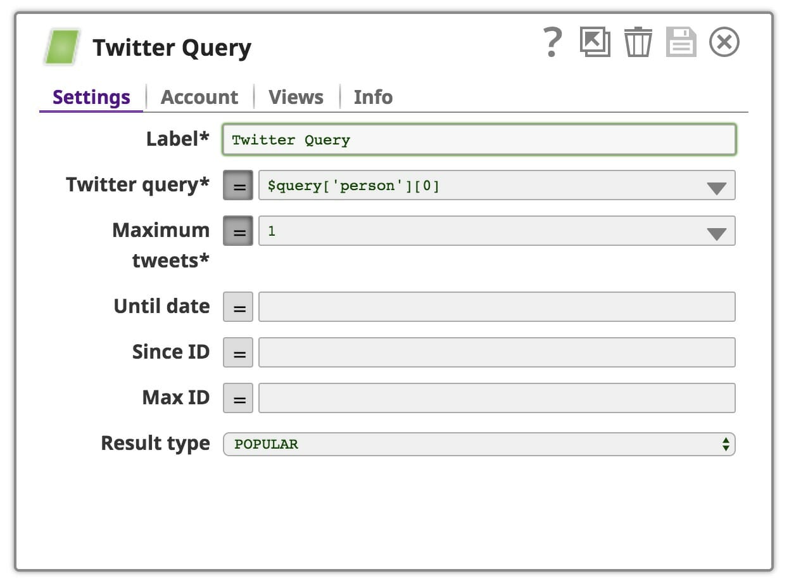Open the Views tab
The image size is (789, 583).
(296, 97)
